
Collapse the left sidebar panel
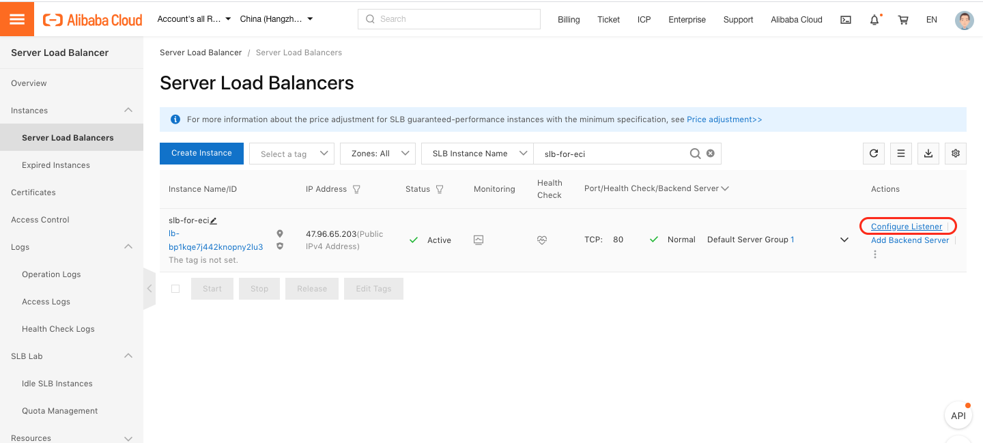(x=149, y=289)
